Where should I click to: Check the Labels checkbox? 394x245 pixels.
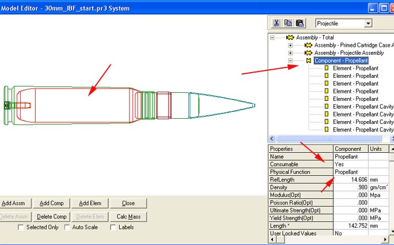(x=113, y=228)
